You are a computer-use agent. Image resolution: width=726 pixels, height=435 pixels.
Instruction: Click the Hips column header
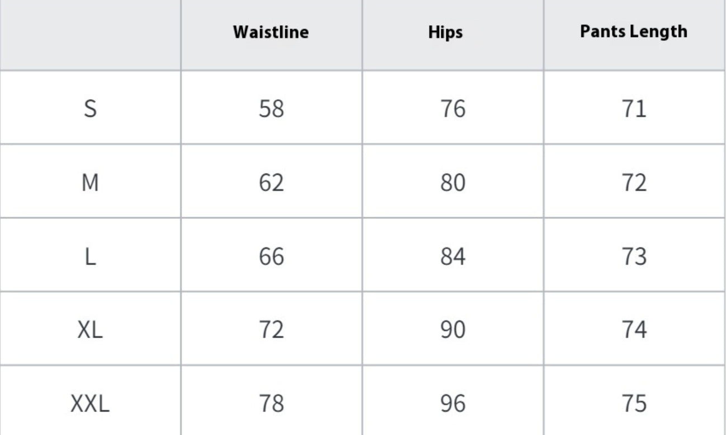(x=445, y=32)
